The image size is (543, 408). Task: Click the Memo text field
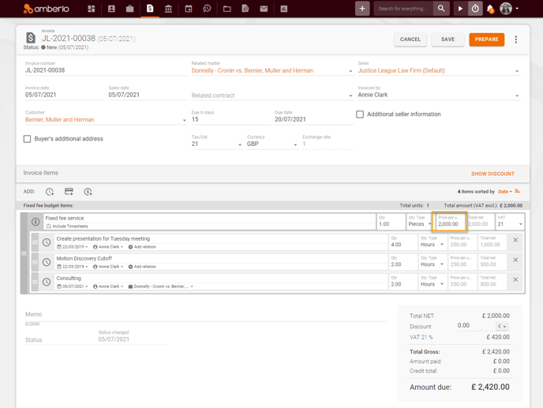tap(206, 315)
